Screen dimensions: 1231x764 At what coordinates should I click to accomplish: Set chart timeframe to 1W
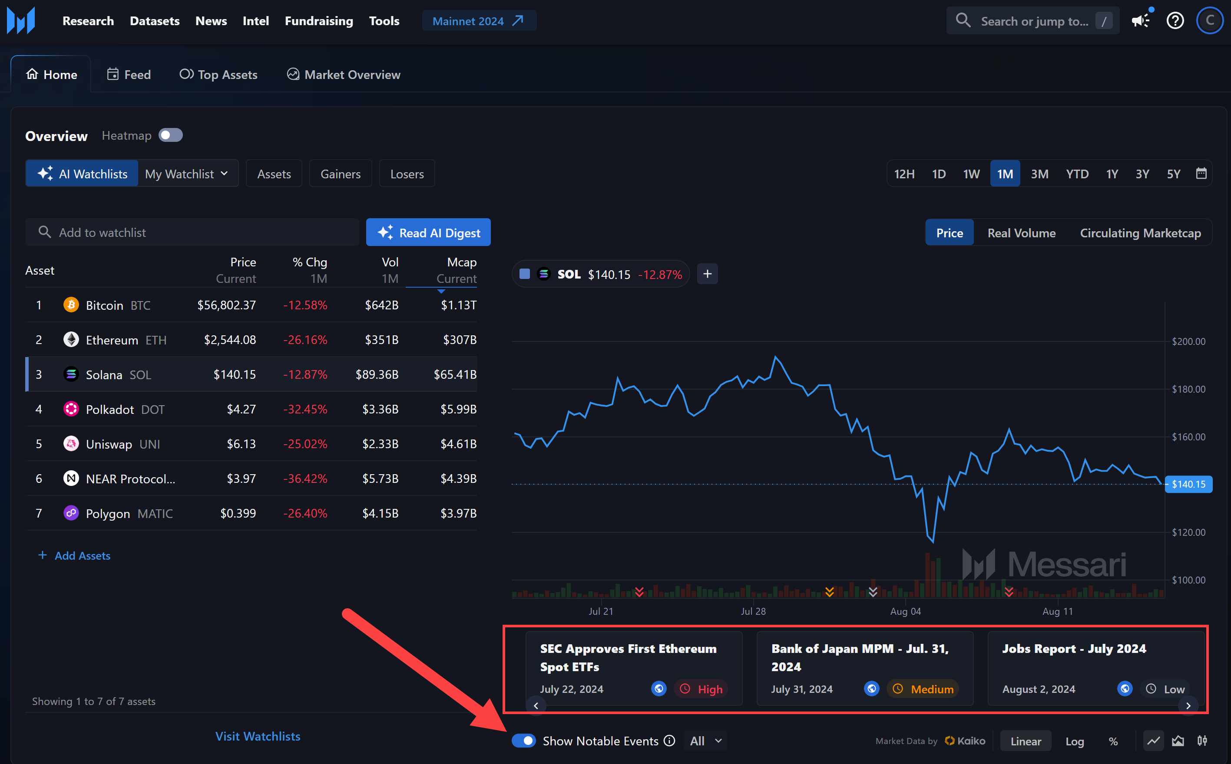[x=971, y=174]
